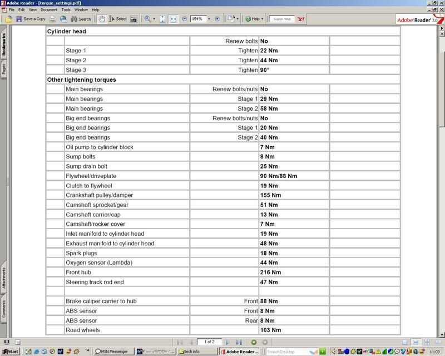Click the vertical scrollbar down arrow
The image size is (445, 356).
(x=442, y=335)
